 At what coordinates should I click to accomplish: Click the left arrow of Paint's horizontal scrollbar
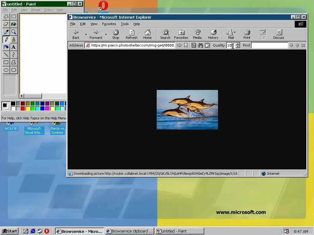(22, 96)
